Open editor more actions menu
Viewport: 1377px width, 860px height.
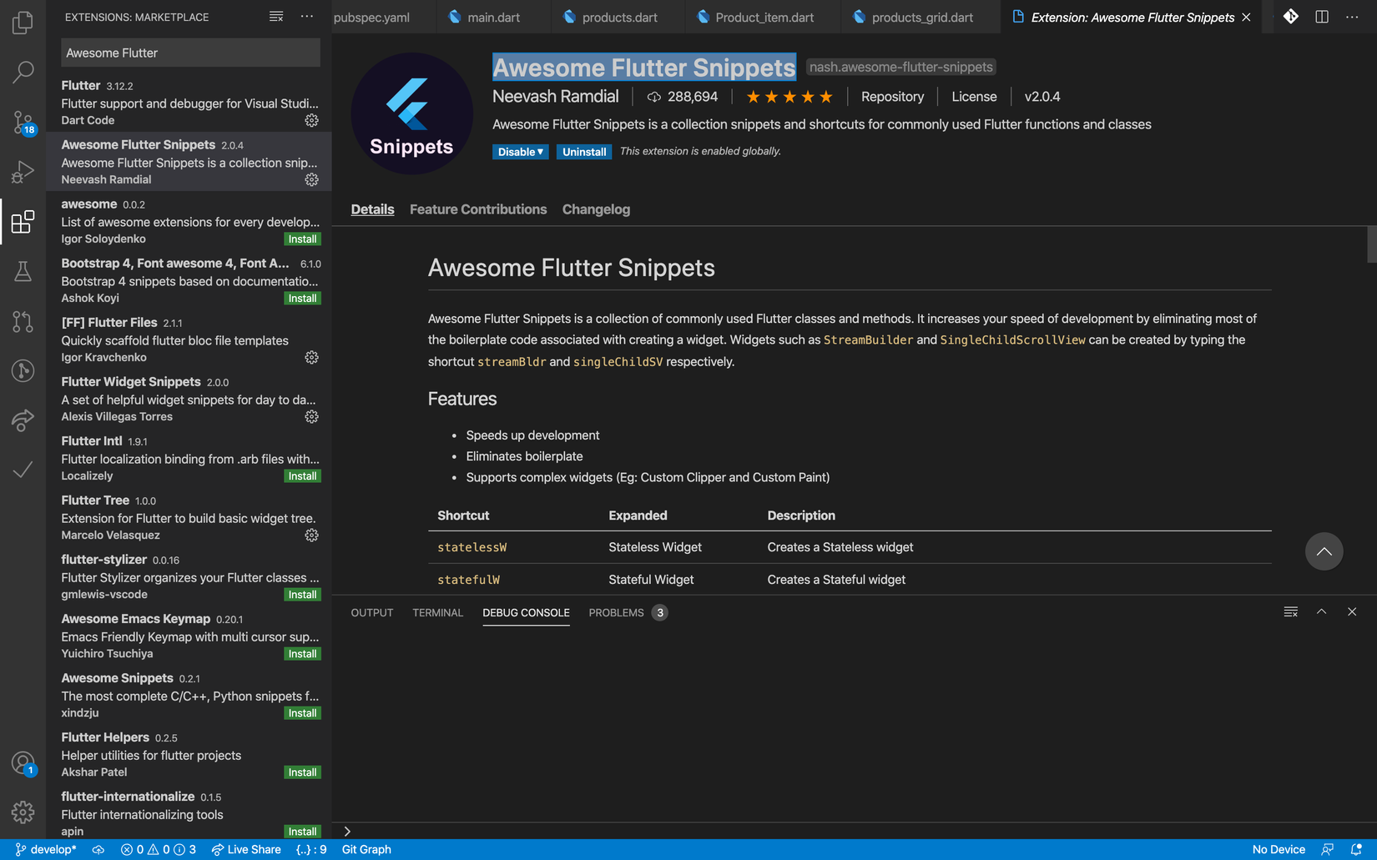coord(1352,17)
